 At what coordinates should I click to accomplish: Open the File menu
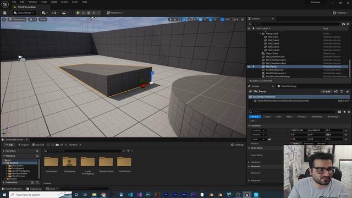pos(14,2)
